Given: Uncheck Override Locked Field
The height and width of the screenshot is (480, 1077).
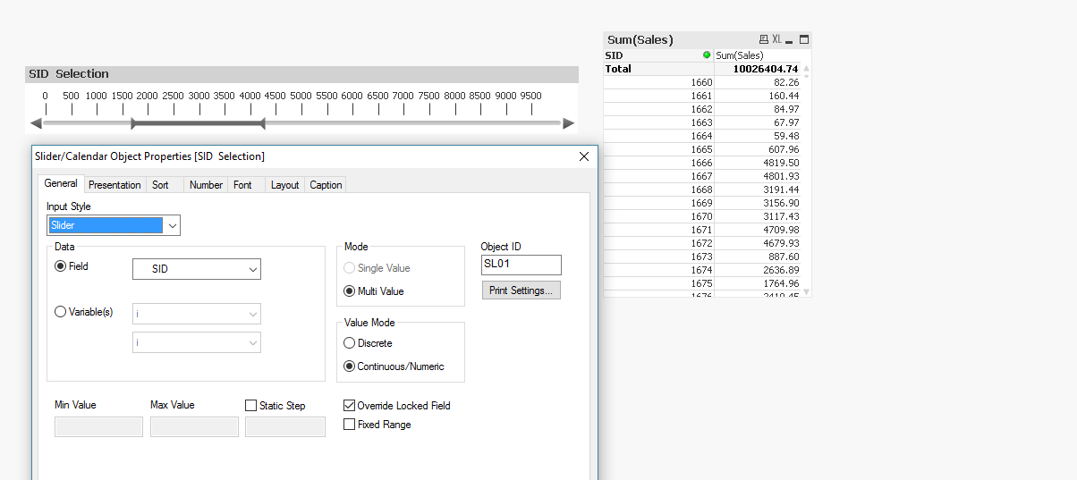Looking at the screenshot, I should point(350,406).
